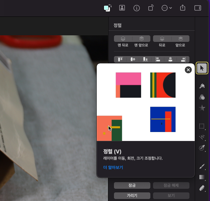Click the 보기 show button
This screenshot has width=210, height=201.
pyautogui.click(x=171, y=196)
